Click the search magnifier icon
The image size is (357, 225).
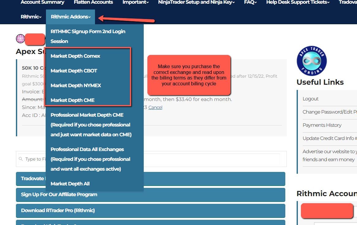(x=21, y=159)
